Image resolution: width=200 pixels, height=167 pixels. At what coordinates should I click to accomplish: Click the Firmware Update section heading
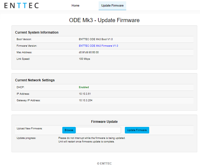point(104,122)
